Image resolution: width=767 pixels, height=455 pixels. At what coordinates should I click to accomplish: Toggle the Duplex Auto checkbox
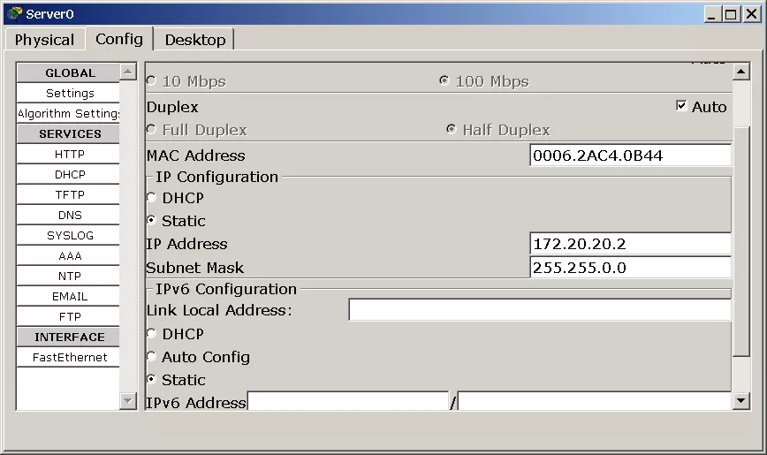tap(681, 106)
